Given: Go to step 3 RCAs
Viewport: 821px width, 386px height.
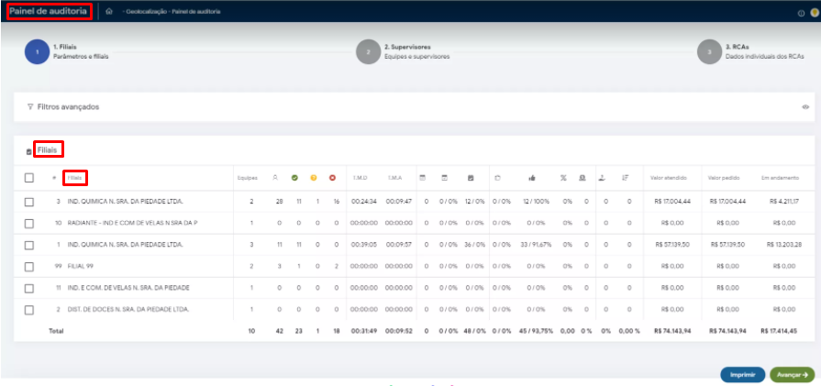Looking at the screenshot, I should 708,51.
